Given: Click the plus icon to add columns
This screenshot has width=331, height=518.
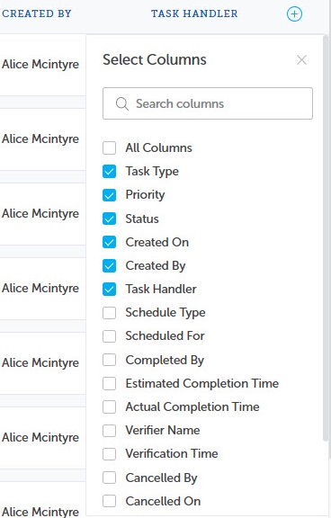Looking at the screenshot, I should 294,14.
